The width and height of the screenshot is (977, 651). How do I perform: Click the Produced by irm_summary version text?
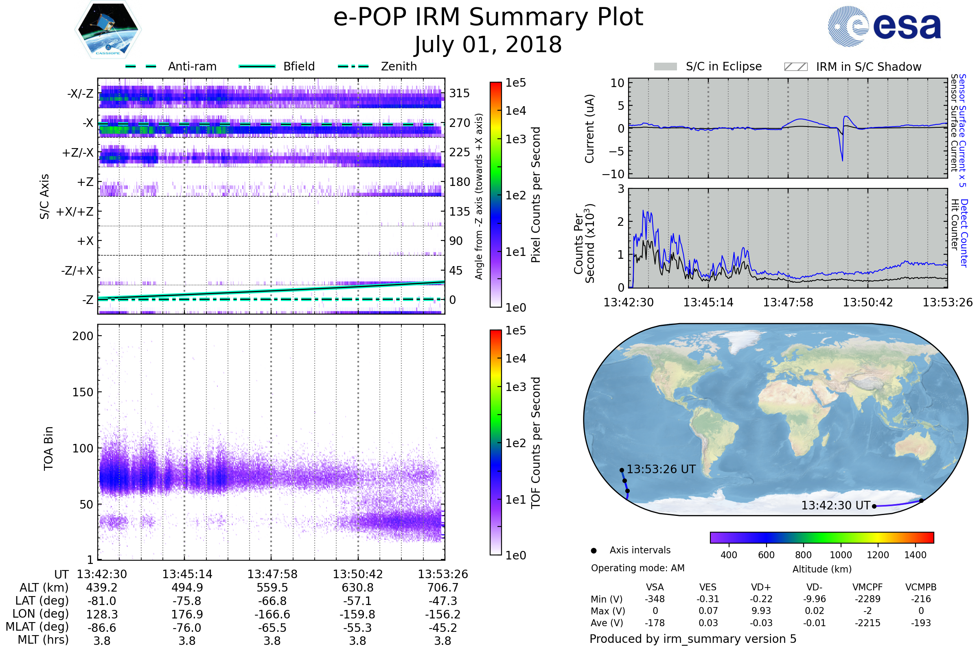click(x=692, y=639)
